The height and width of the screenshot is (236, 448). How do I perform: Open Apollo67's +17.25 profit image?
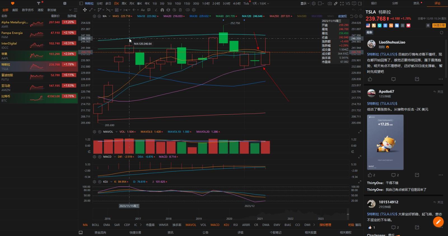(385, 142)
